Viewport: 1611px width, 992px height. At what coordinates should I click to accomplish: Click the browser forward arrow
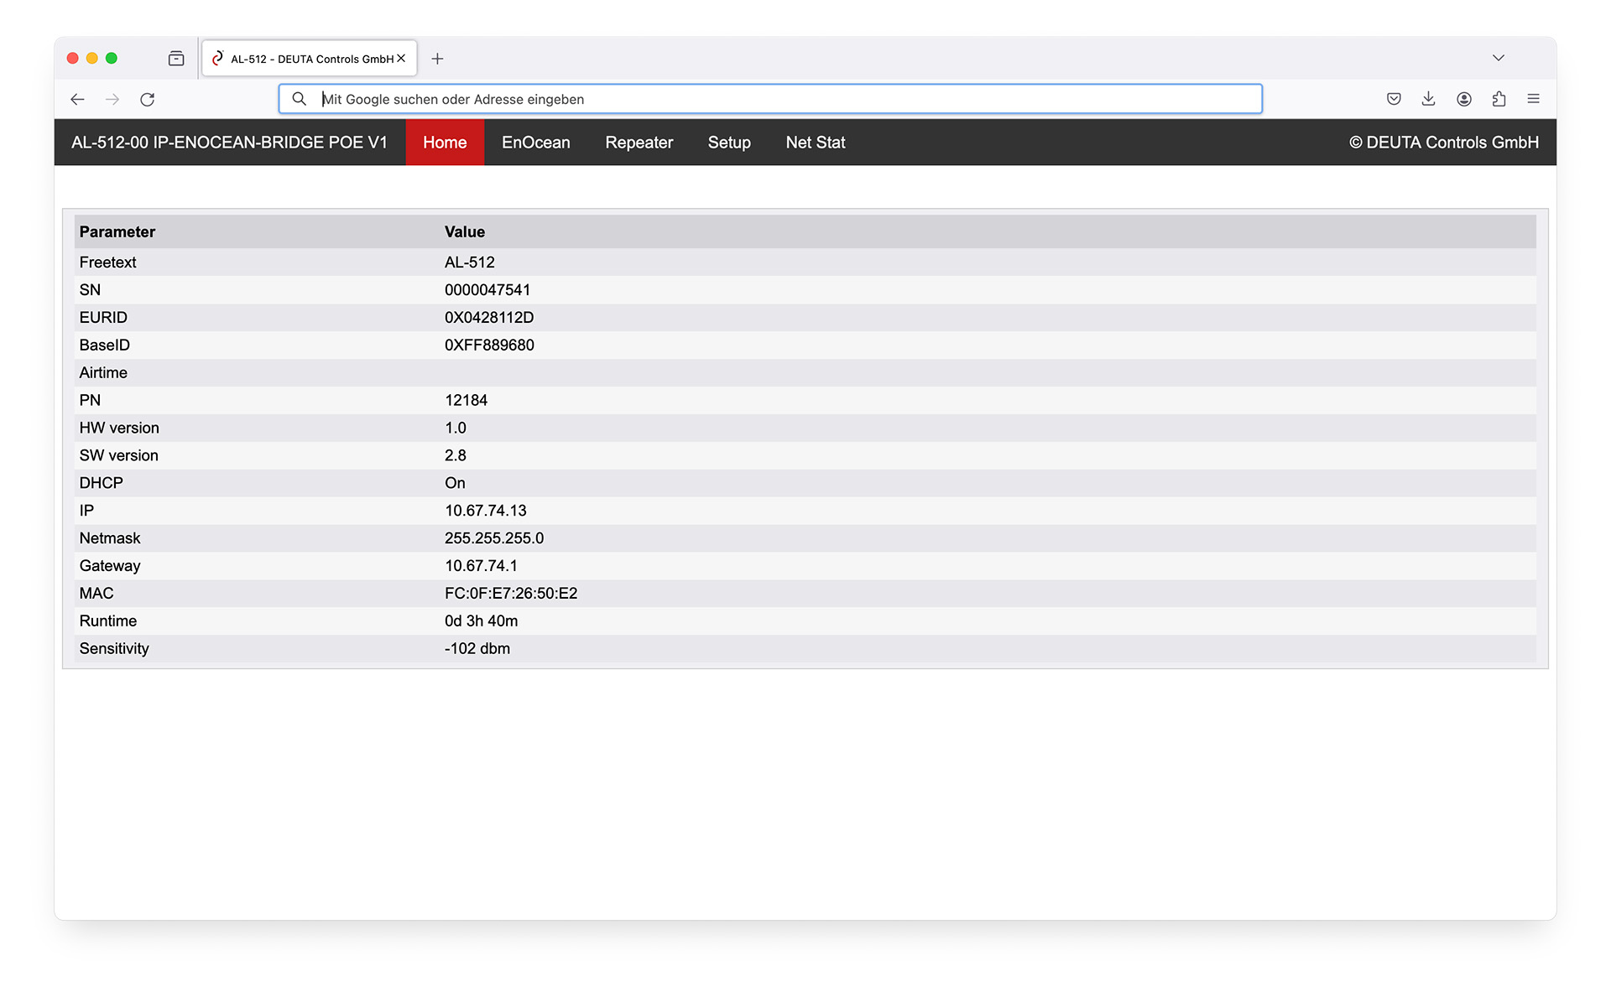(112, 99)
